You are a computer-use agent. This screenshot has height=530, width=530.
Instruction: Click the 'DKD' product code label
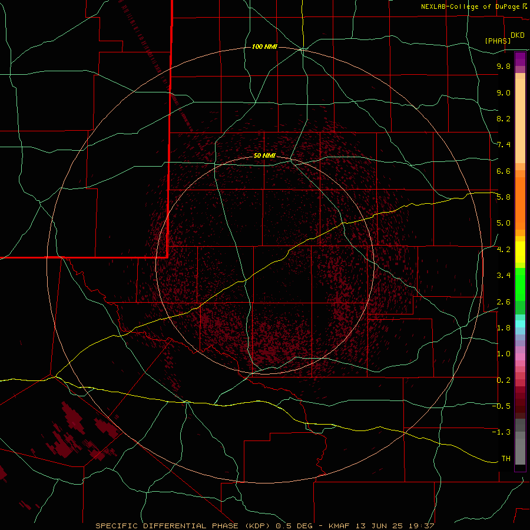click(x=518, y=35)
